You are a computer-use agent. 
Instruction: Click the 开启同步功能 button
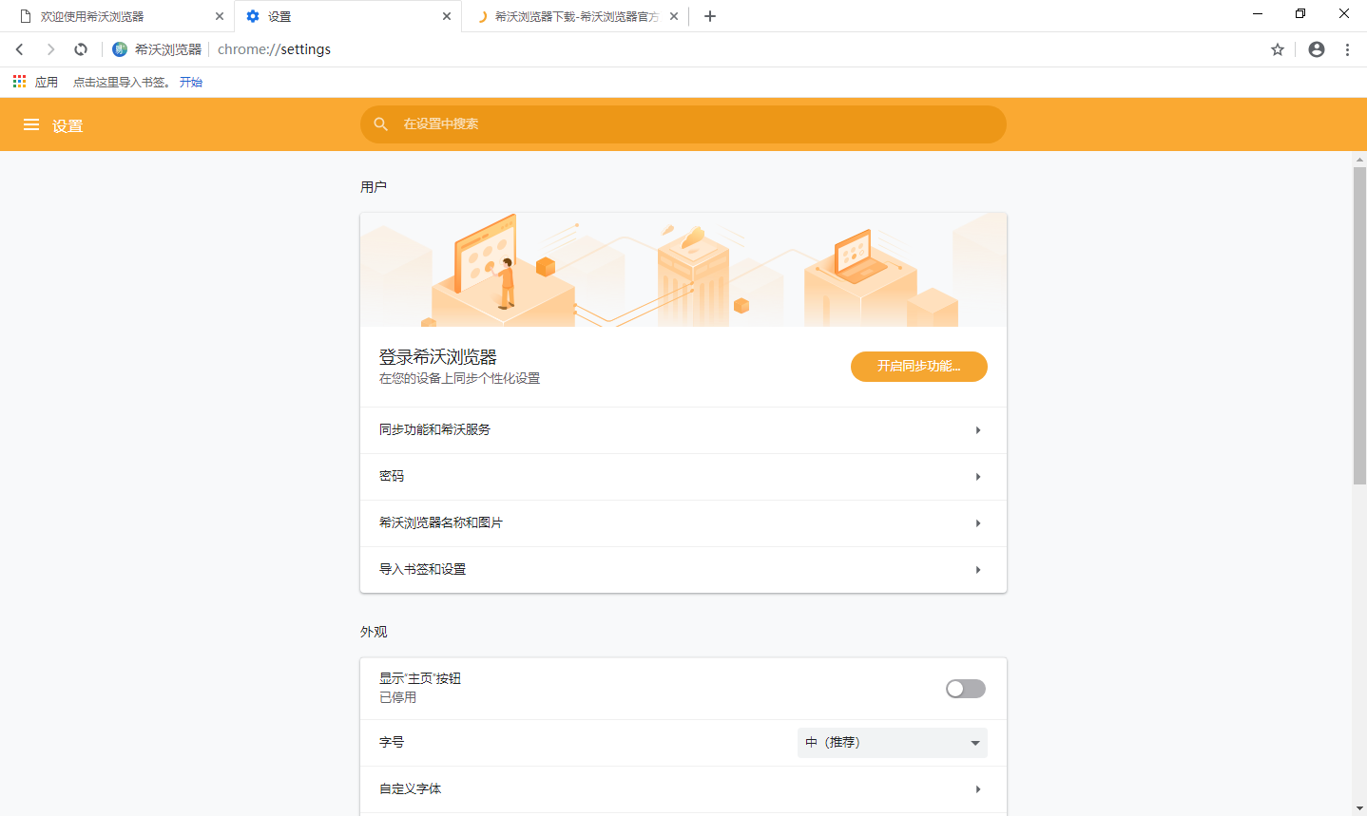point(918,366)
